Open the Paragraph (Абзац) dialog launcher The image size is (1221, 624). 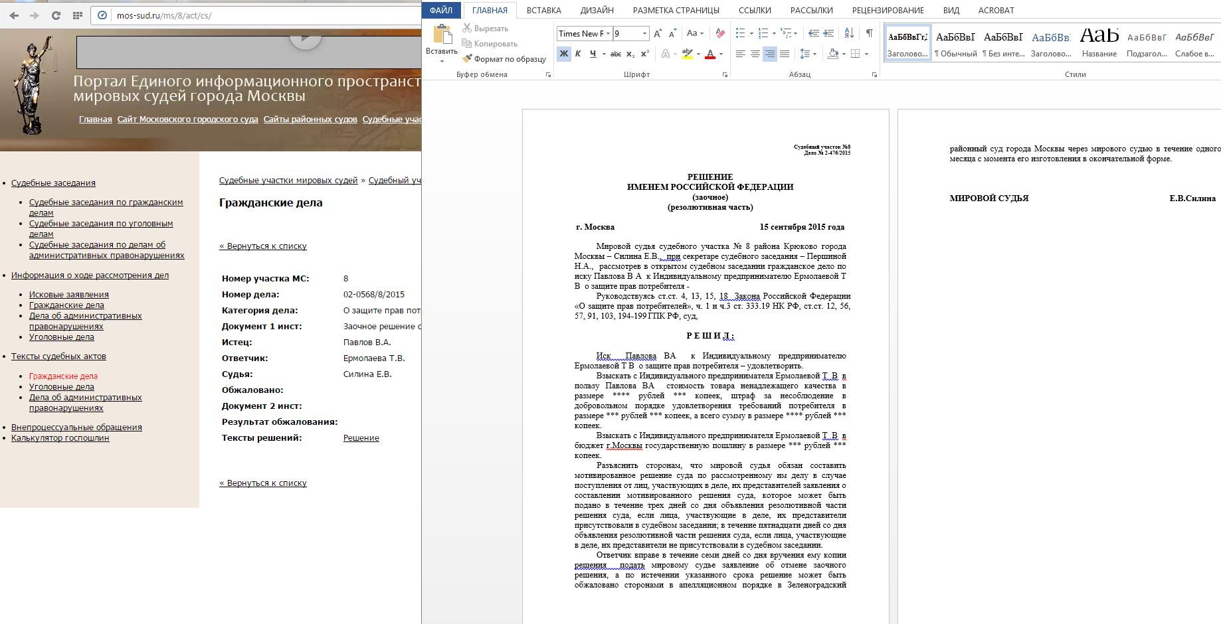pyautogui.click(x=874, y=75)
